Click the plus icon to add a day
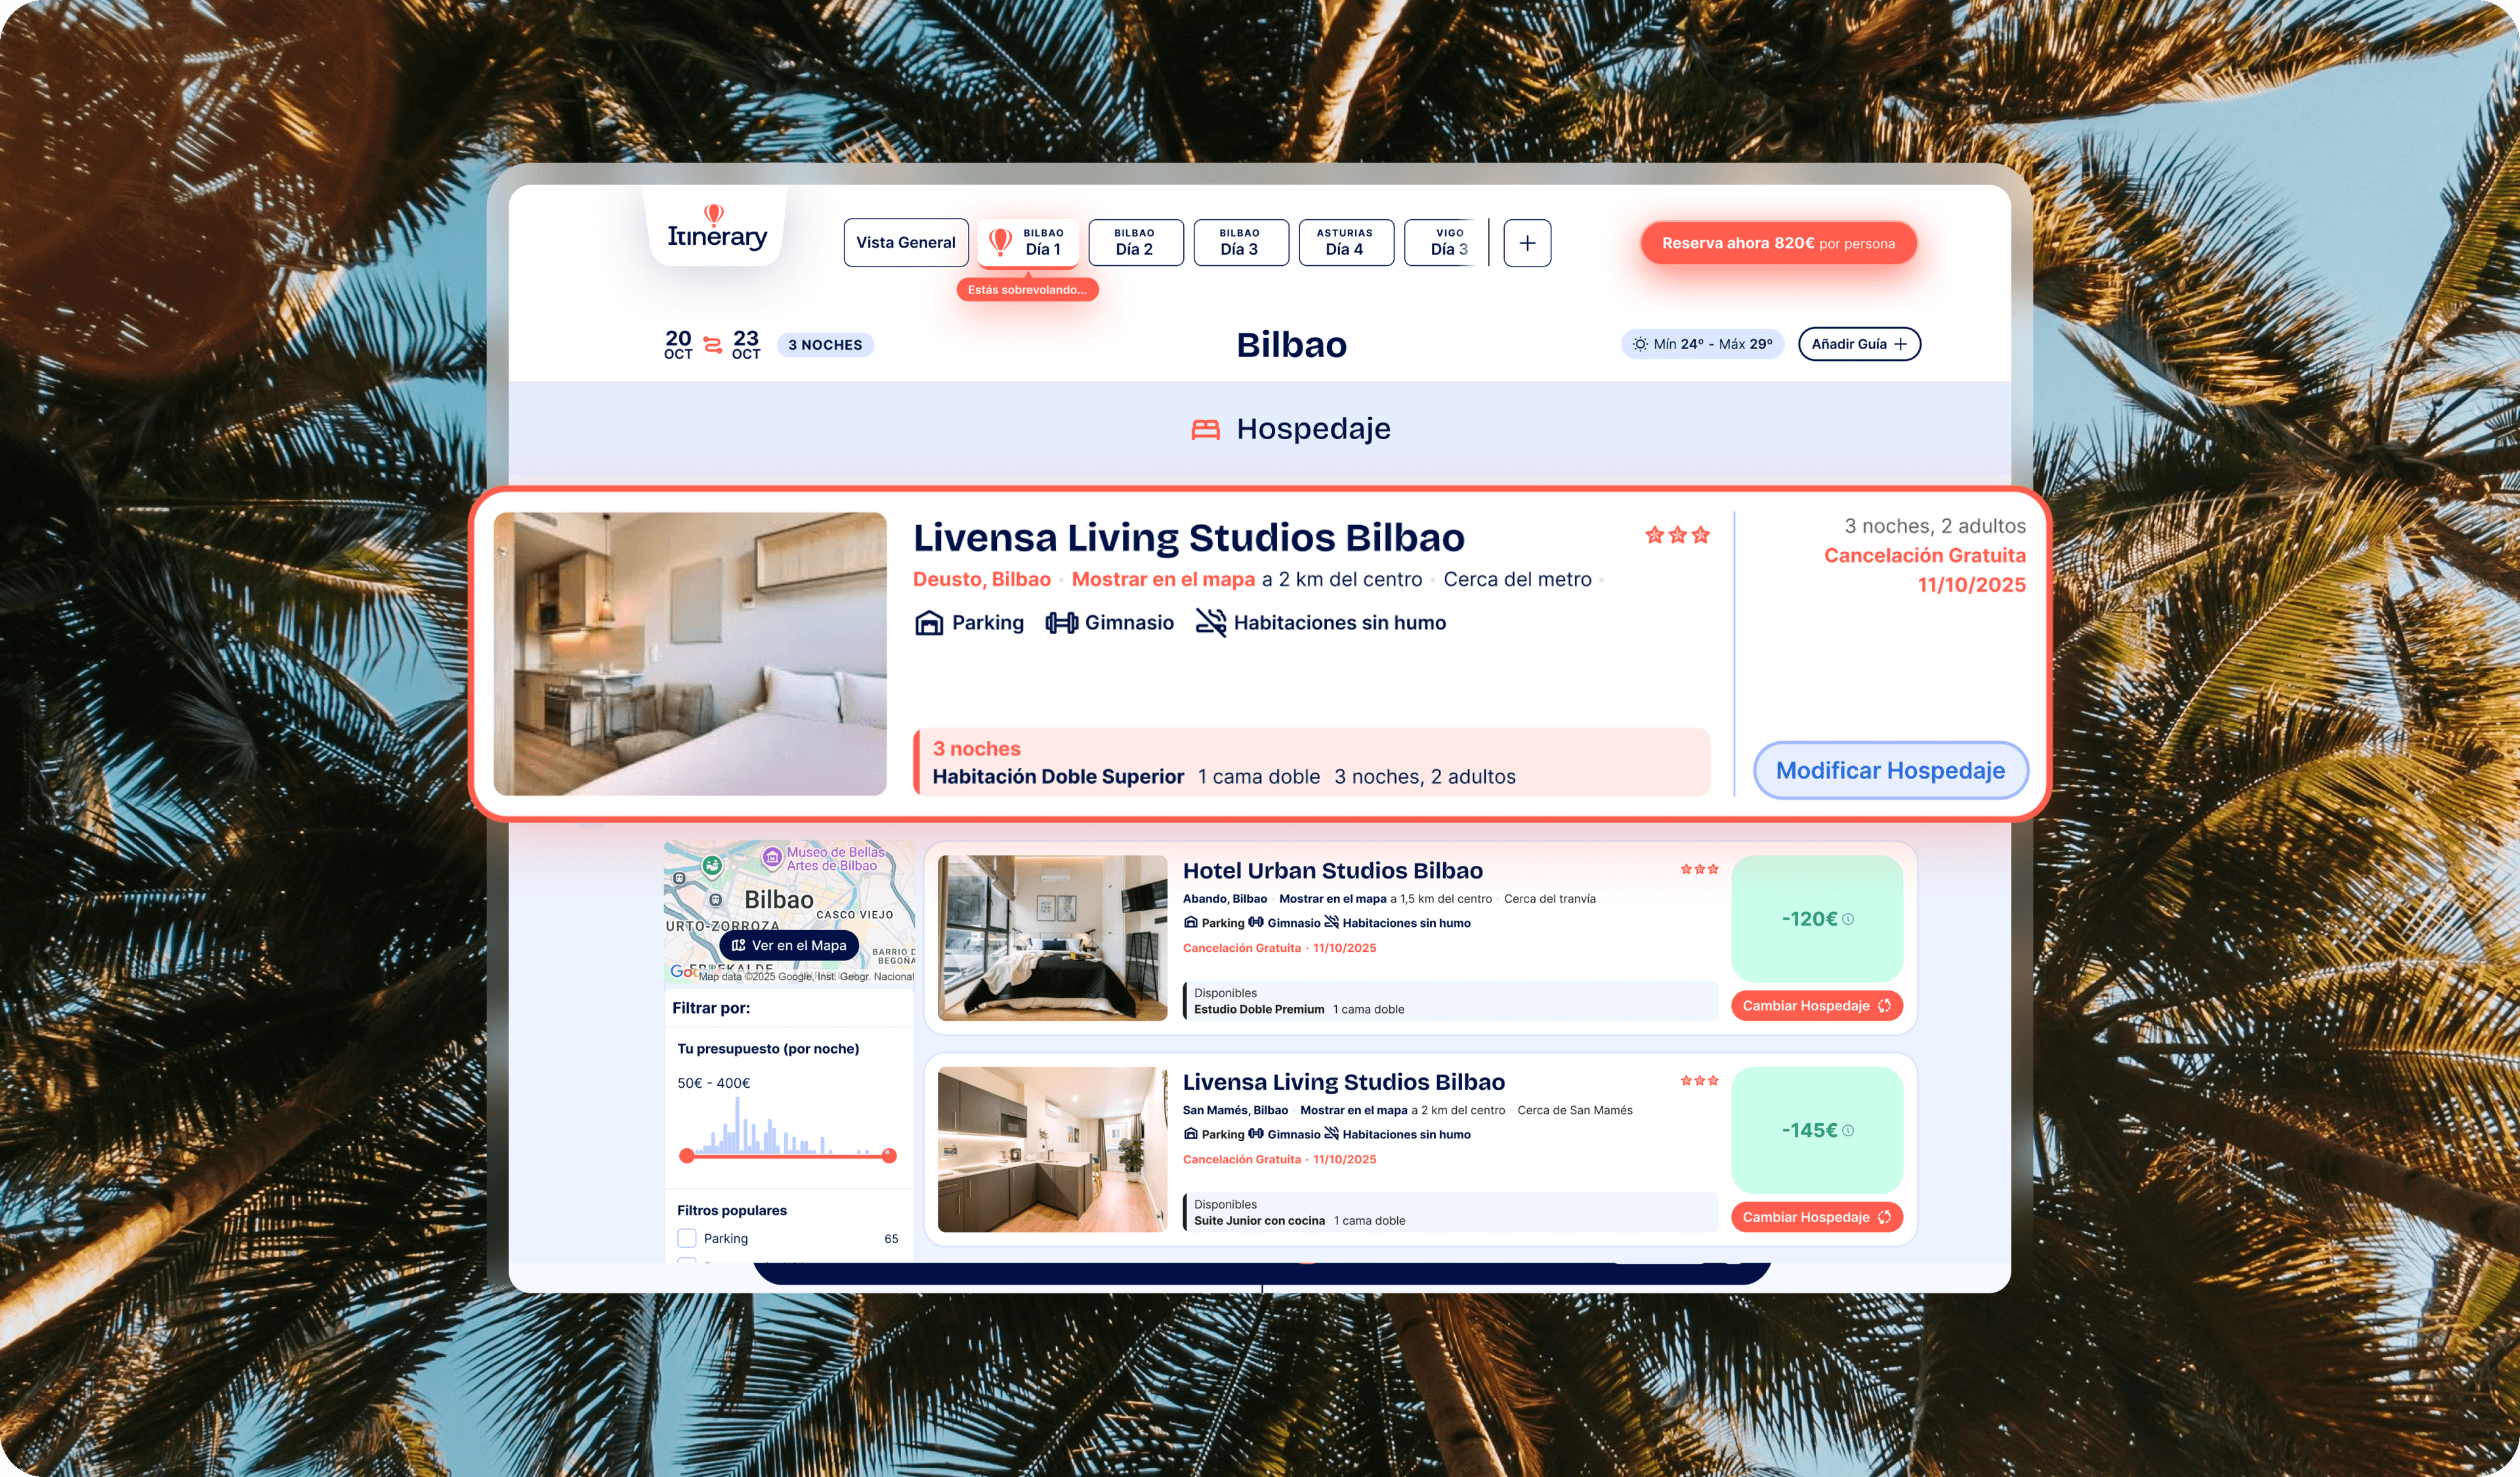The height and width of the screenshot is (1477, 2520). click(x=1527, y=243)
